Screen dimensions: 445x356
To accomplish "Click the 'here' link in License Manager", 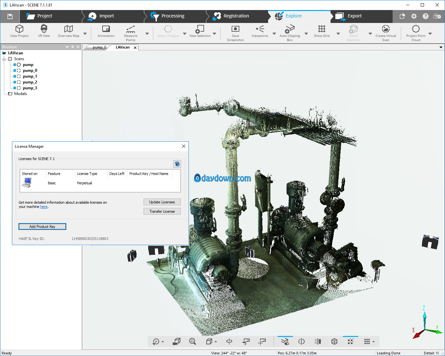I will point(44,207).
